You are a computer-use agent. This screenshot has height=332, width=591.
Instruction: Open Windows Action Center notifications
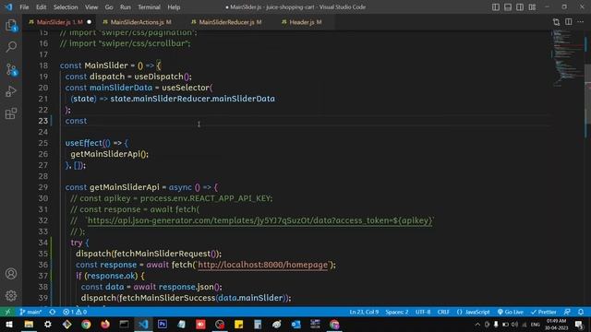[579, 324]
